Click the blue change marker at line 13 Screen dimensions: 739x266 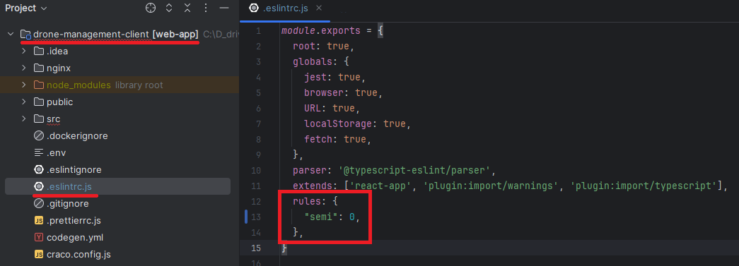pos(246,217)
